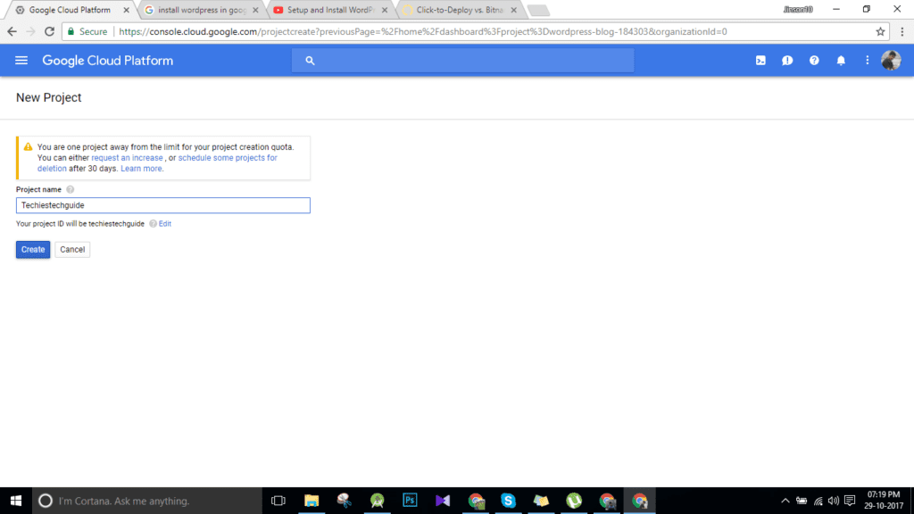Image resolution: width=914 pixels, height=514 pixels.
Task: Click the project ID help icon
Action: click(153, 224)
